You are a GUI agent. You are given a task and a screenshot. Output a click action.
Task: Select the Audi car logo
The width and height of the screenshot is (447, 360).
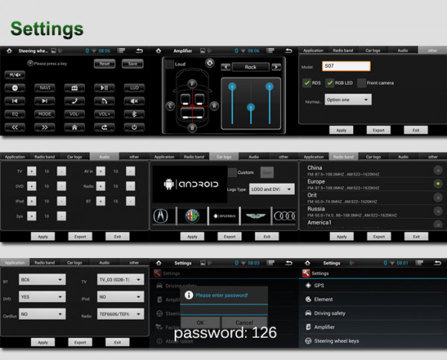(283, 216)
